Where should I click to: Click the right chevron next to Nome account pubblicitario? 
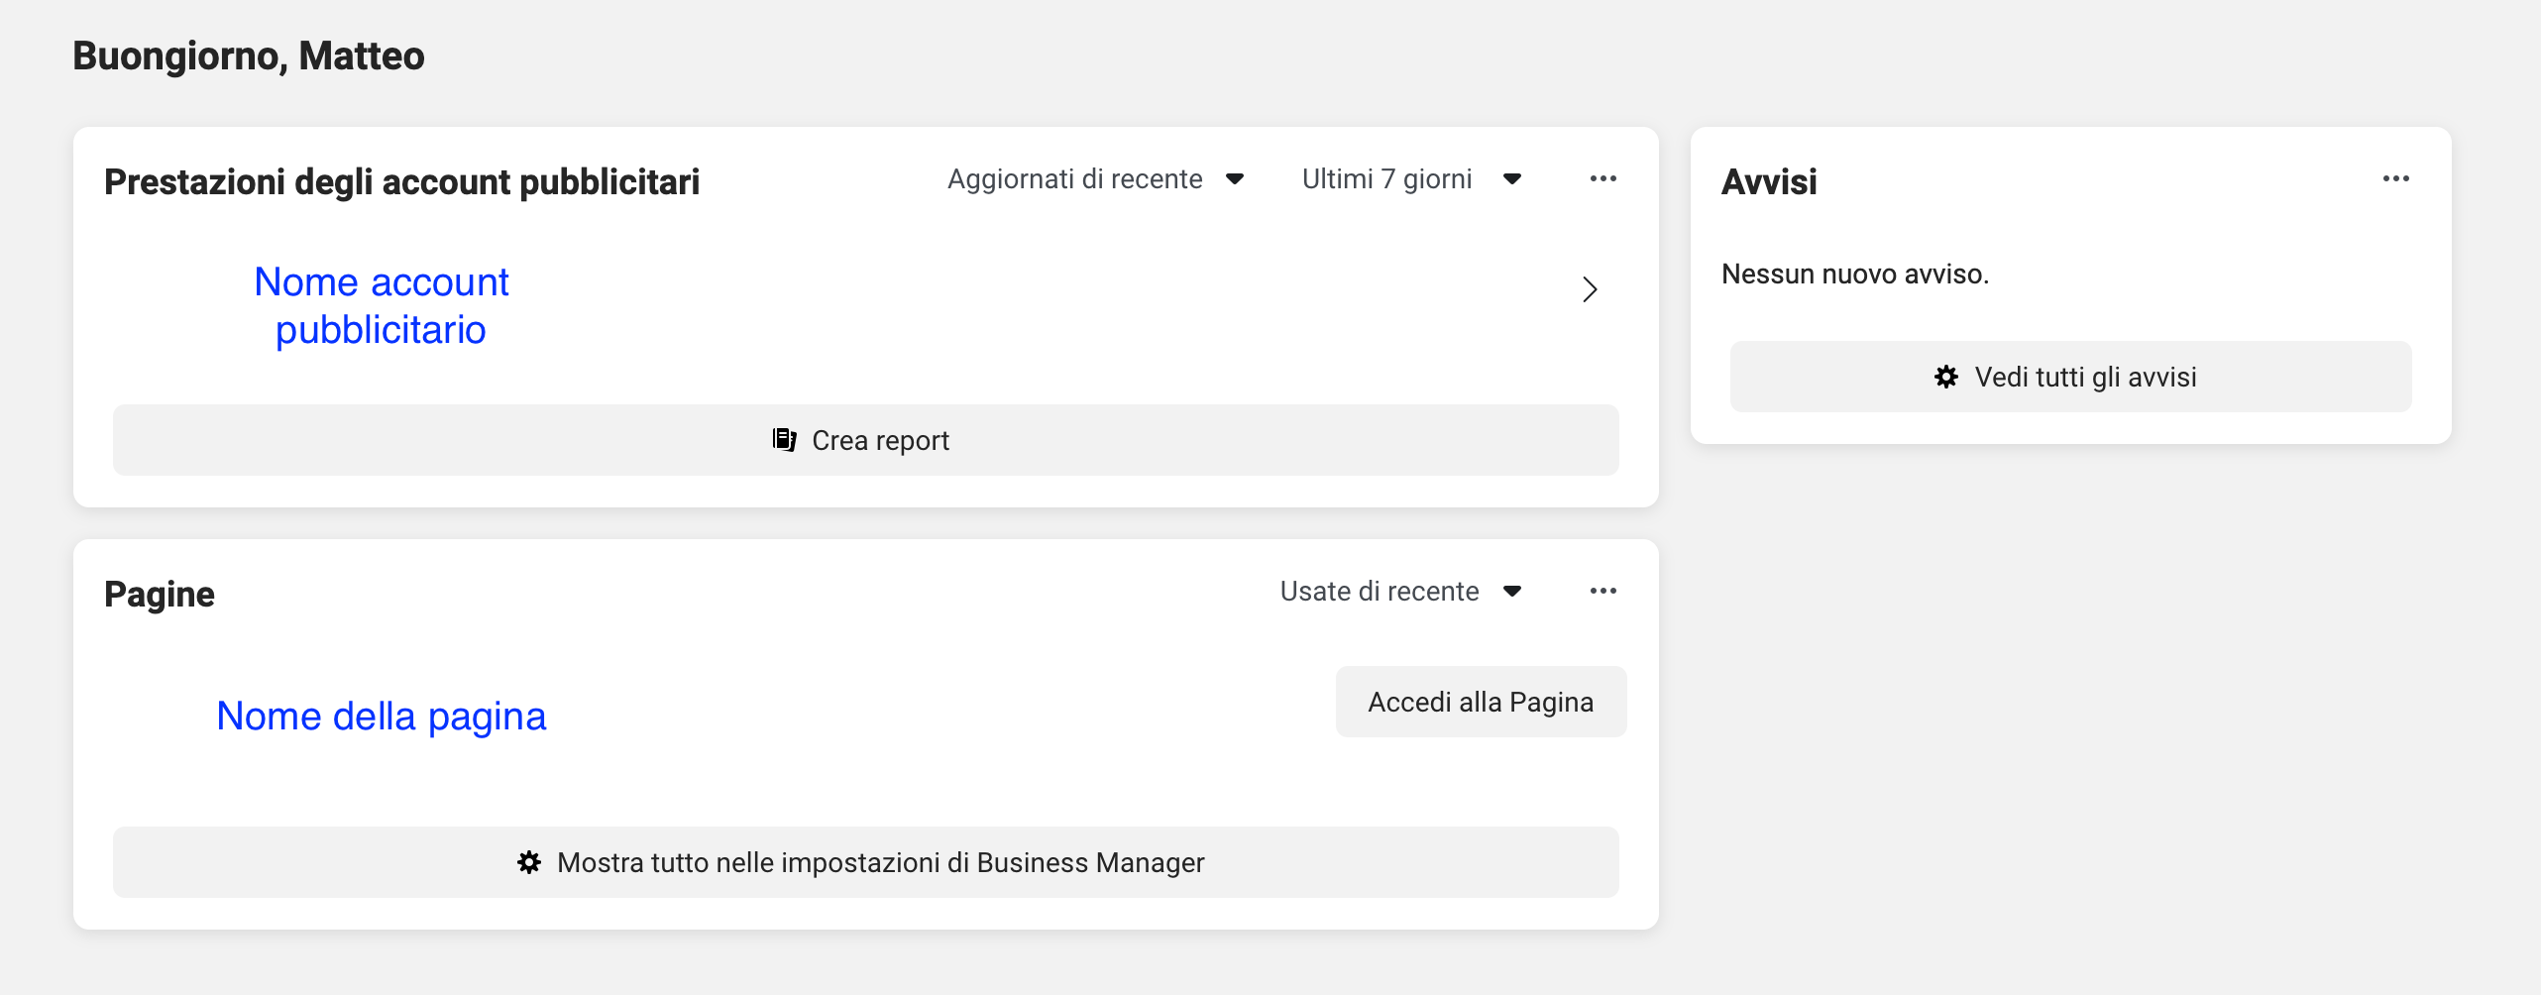pos(1591,289)
